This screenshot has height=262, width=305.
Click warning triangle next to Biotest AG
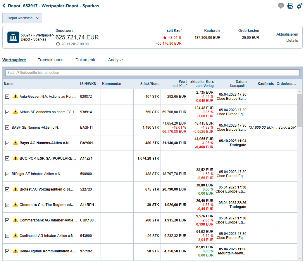15,189
